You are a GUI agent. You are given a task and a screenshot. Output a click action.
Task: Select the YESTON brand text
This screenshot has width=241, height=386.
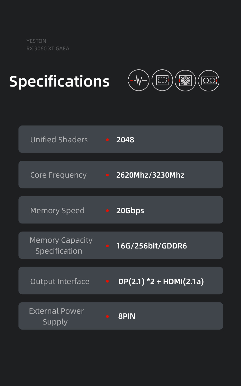point(36,41)
